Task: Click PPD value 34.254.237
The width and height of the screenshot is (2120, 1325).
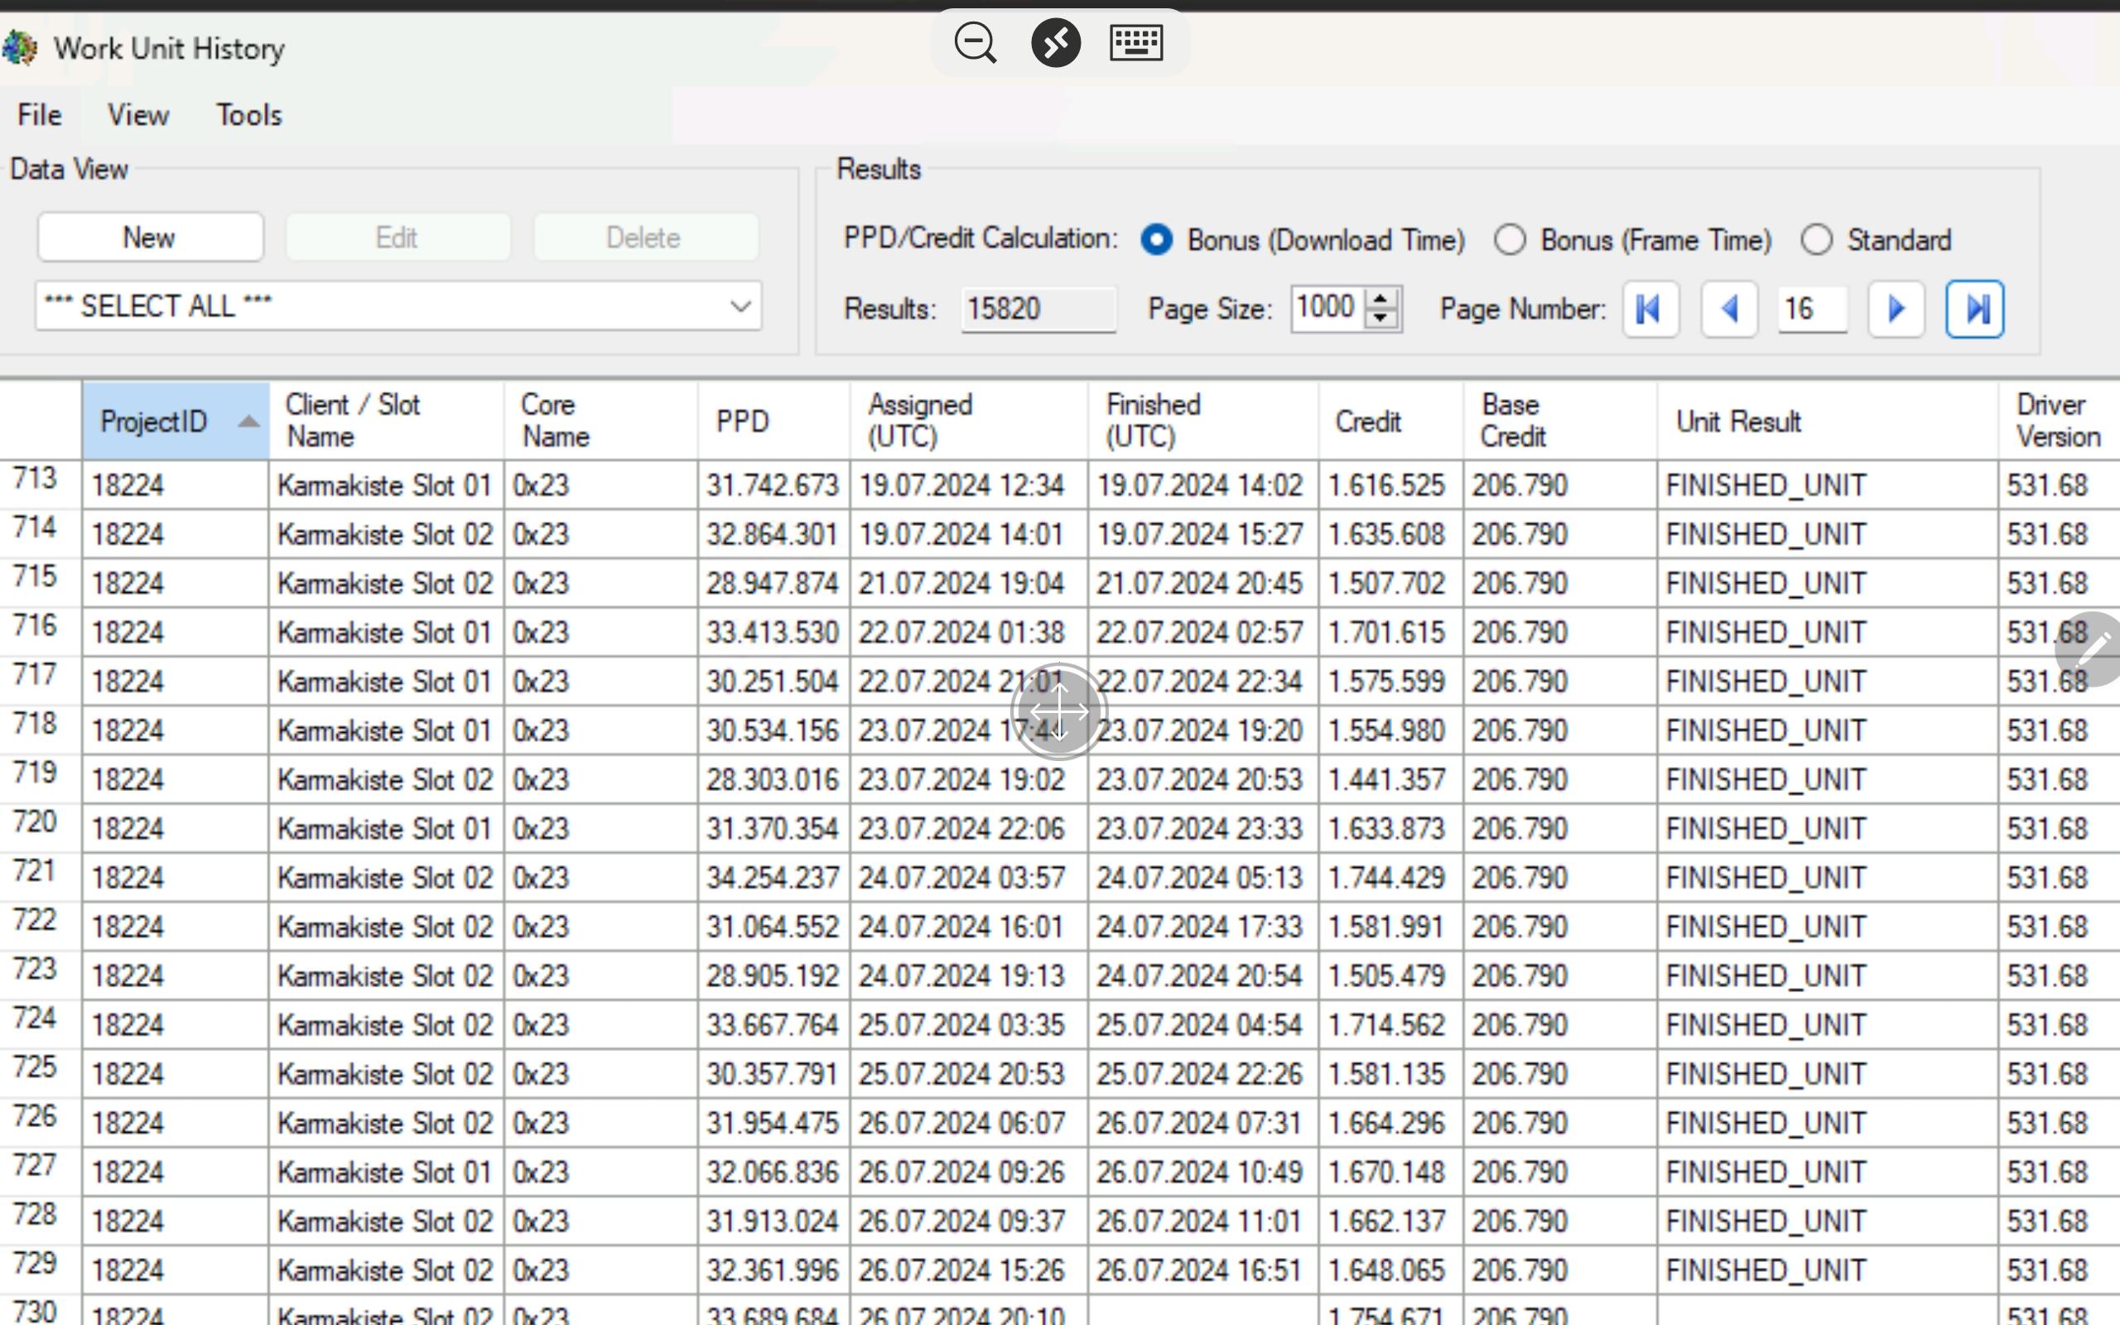Action: point(773,878)
